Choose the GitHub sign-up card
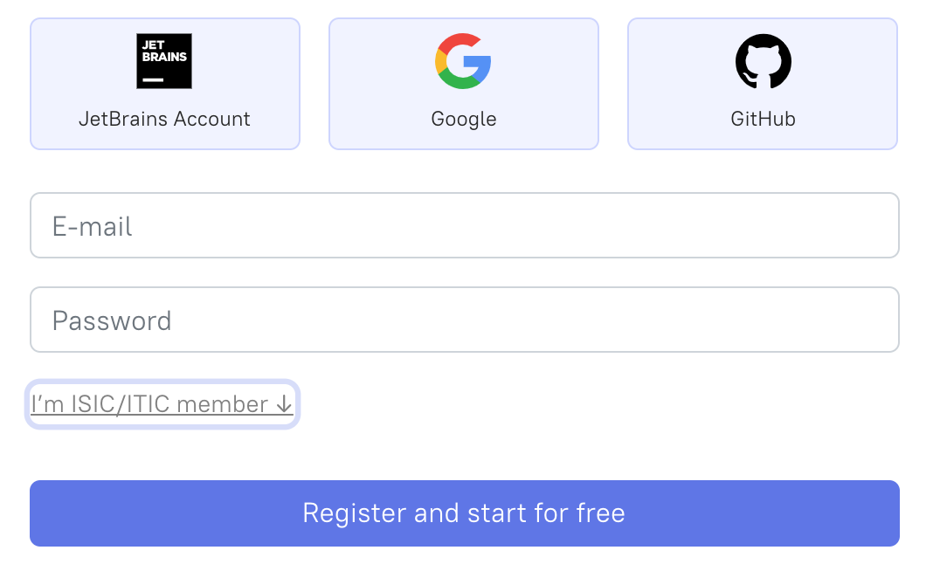 point(763,84)
